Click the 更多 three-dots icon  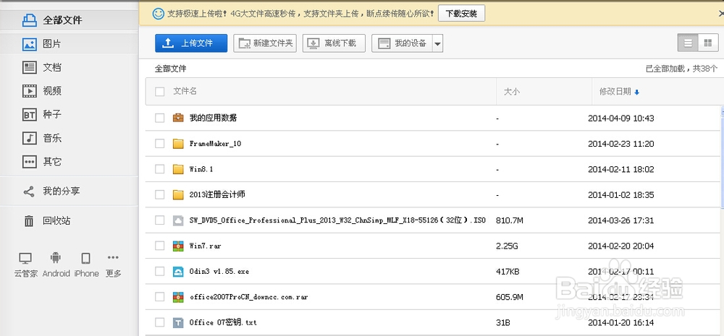pyautogui.click(x=113, y=257)
